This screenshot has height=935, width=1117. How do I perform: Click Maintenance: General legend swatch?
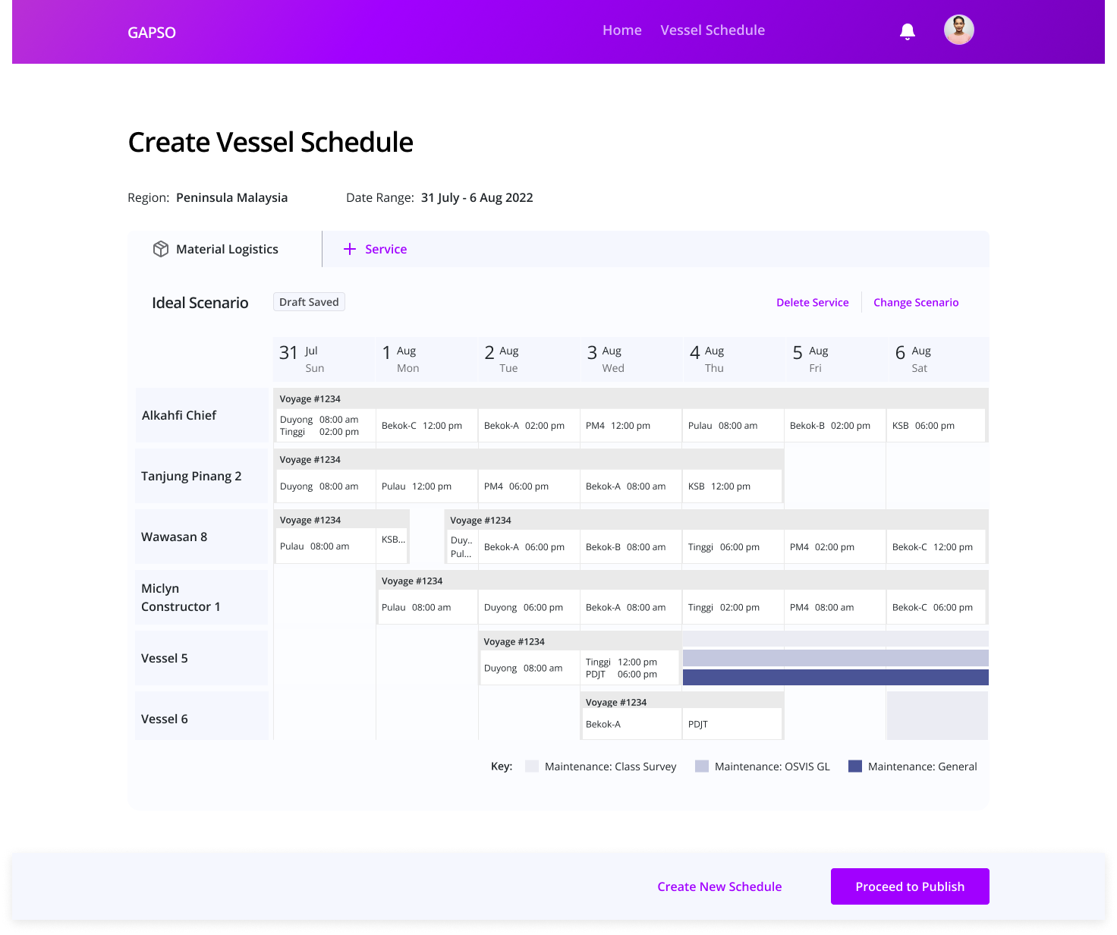coord(855,767)
